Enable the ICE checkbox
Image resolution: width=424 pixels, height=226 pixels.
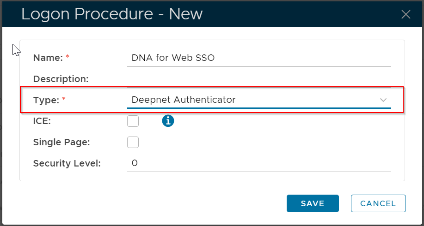pyautogui.click(x=133, y=121)
